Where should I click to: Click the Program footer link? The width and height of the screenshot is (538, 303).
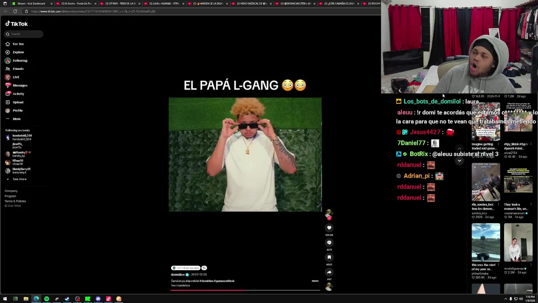pos(10,196)
